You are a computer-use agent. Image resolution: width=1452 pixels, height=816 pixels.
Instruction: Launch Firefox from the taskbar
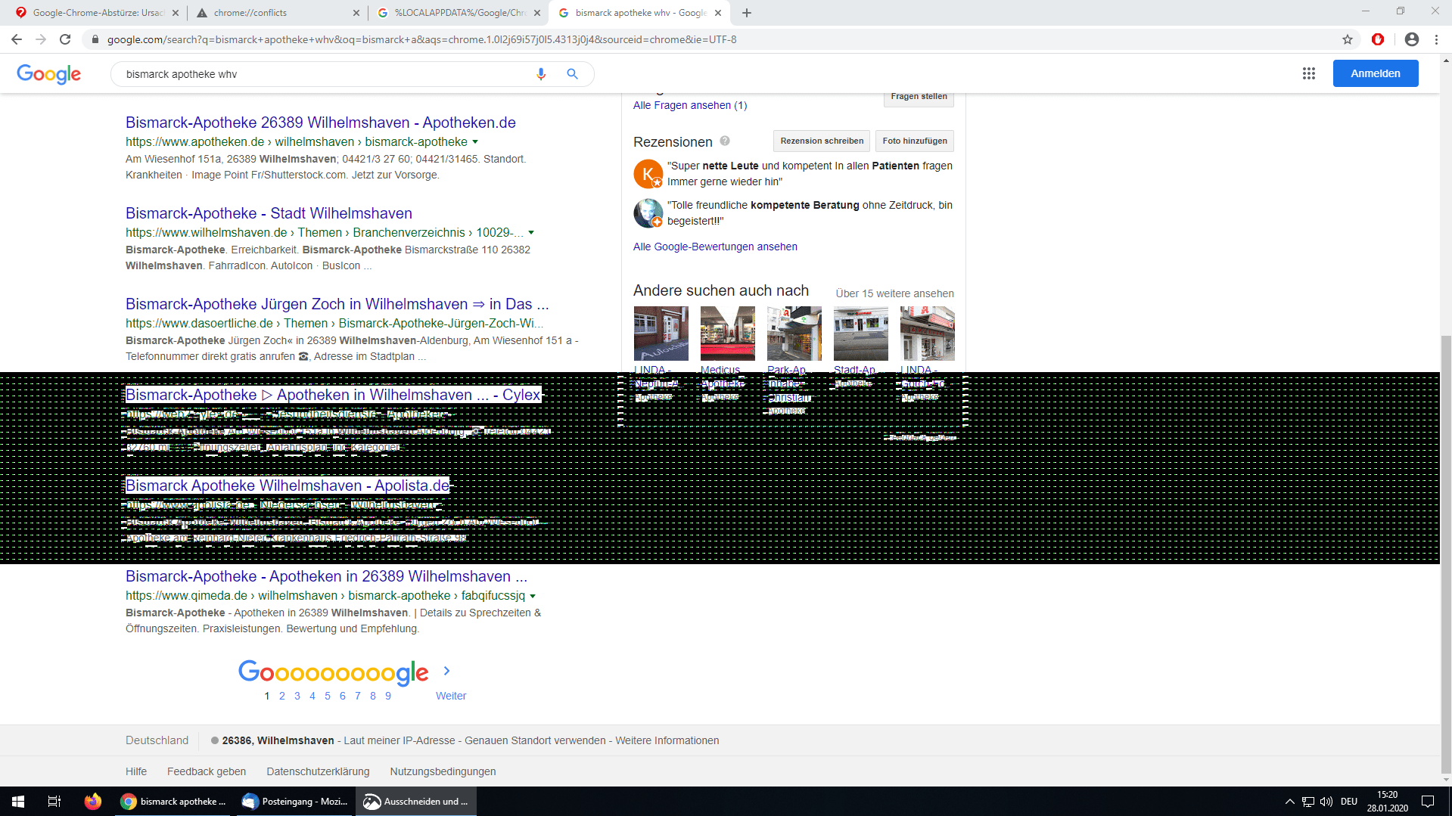93,802
